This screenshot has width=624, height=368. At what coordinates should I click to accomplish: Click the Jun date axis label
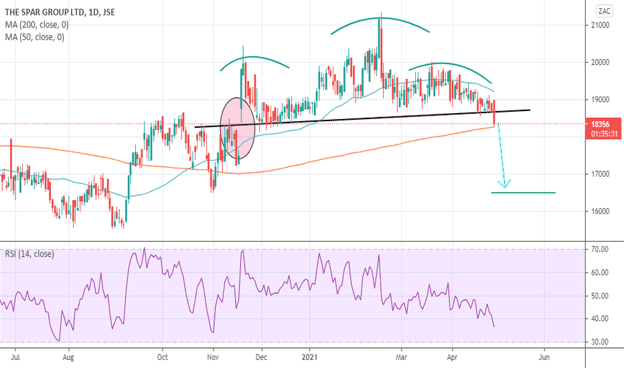pyautogui.click(x=544, y=357)
